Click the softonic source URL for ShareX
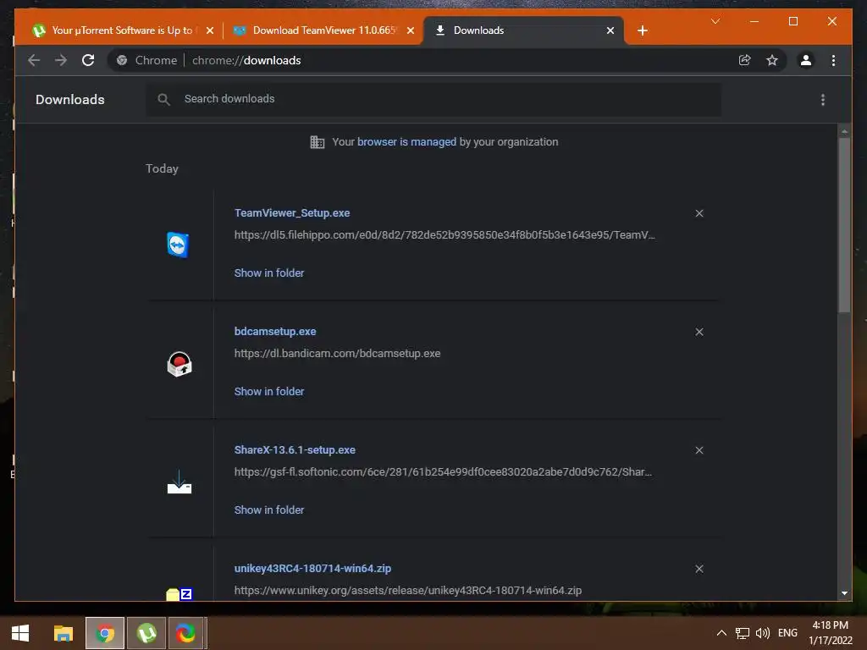The image size is (867, 650). 443,472
